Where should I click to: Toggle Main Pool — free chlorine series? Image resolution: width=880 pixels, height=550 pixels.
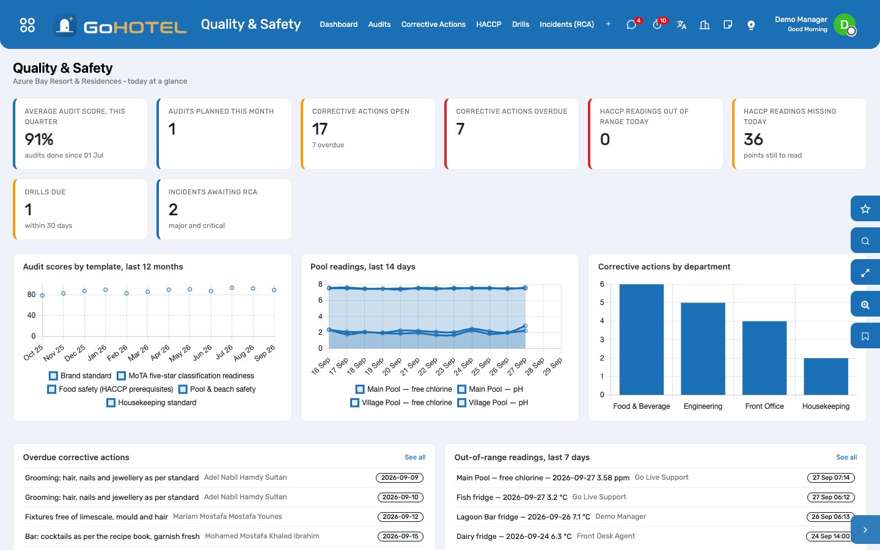coord(403,389)
